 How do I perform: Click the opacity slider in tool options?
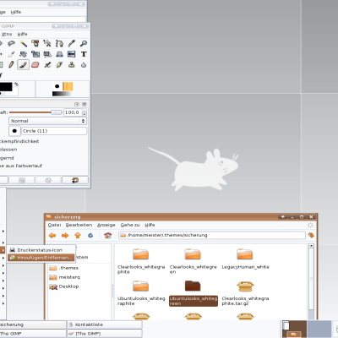point(35,112)
